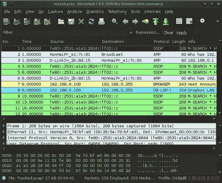Go back in packet history

point(125,21)
